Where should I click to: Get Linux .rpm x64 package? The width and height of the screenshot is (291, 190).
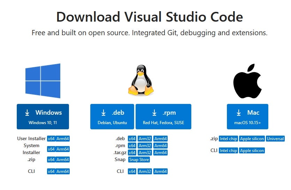click(132, 146)
